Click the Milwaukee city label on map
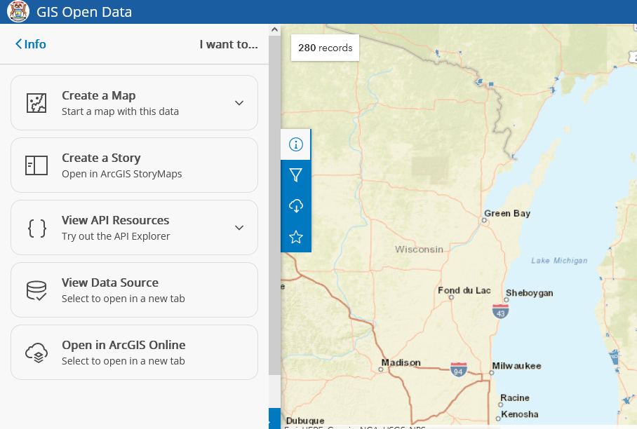 tap(516, 366)
